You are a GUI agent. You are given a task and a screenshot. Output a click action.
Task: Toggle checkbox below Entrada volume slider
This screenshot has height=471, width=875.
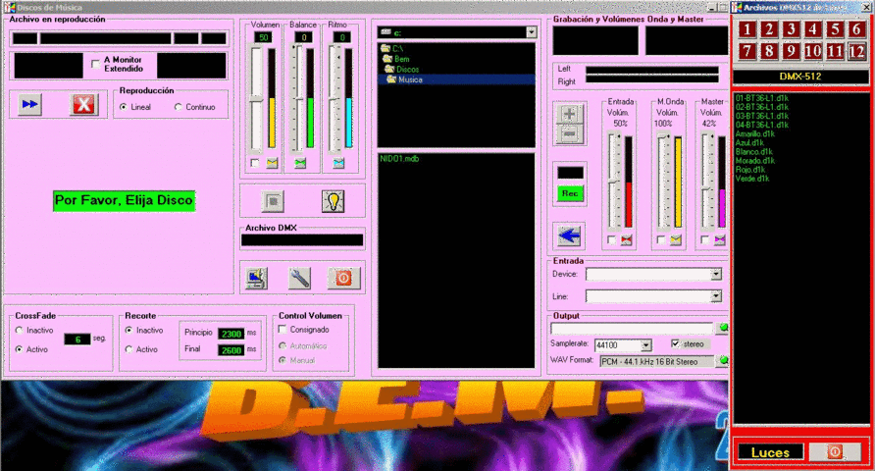click(x=611, y=240)
